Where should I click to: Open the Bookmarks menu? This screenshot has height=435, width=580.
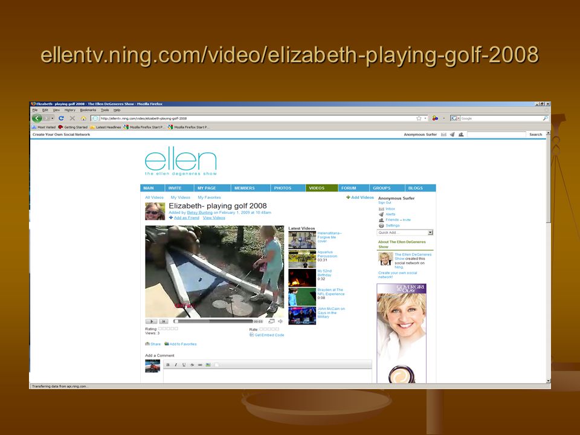pos(88,110)
